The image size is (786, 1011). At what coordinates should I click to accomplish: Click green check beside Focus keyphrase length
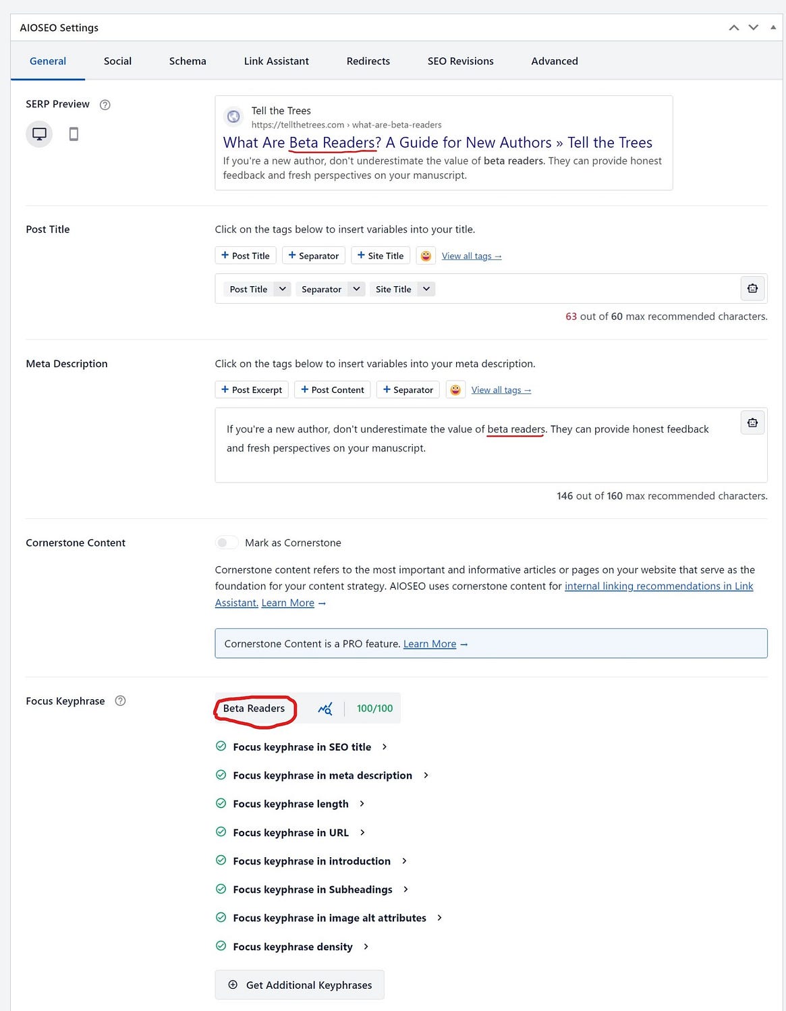click(x=221, y=803)
